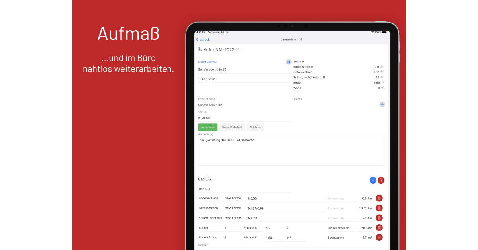Choose the Ablehnen status button
Image resolution: width=478 pixels, height=250 pixels.
pyautogui.click(x=255, y=127)
